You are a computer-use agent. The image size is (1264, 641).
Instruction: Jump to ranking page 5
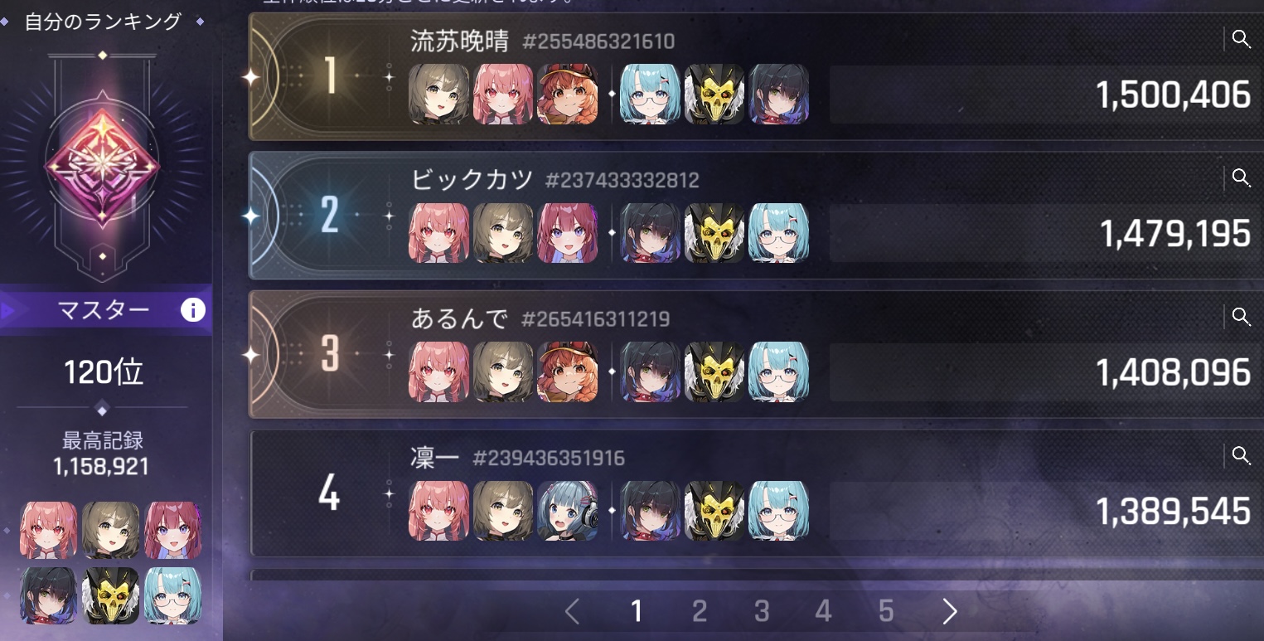(886, 612)
